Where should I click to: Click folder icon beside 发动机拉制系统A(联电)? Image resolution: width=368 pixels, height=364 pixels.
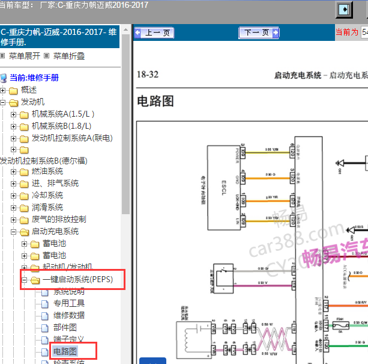pyautogui.click(x=24, y=139)
